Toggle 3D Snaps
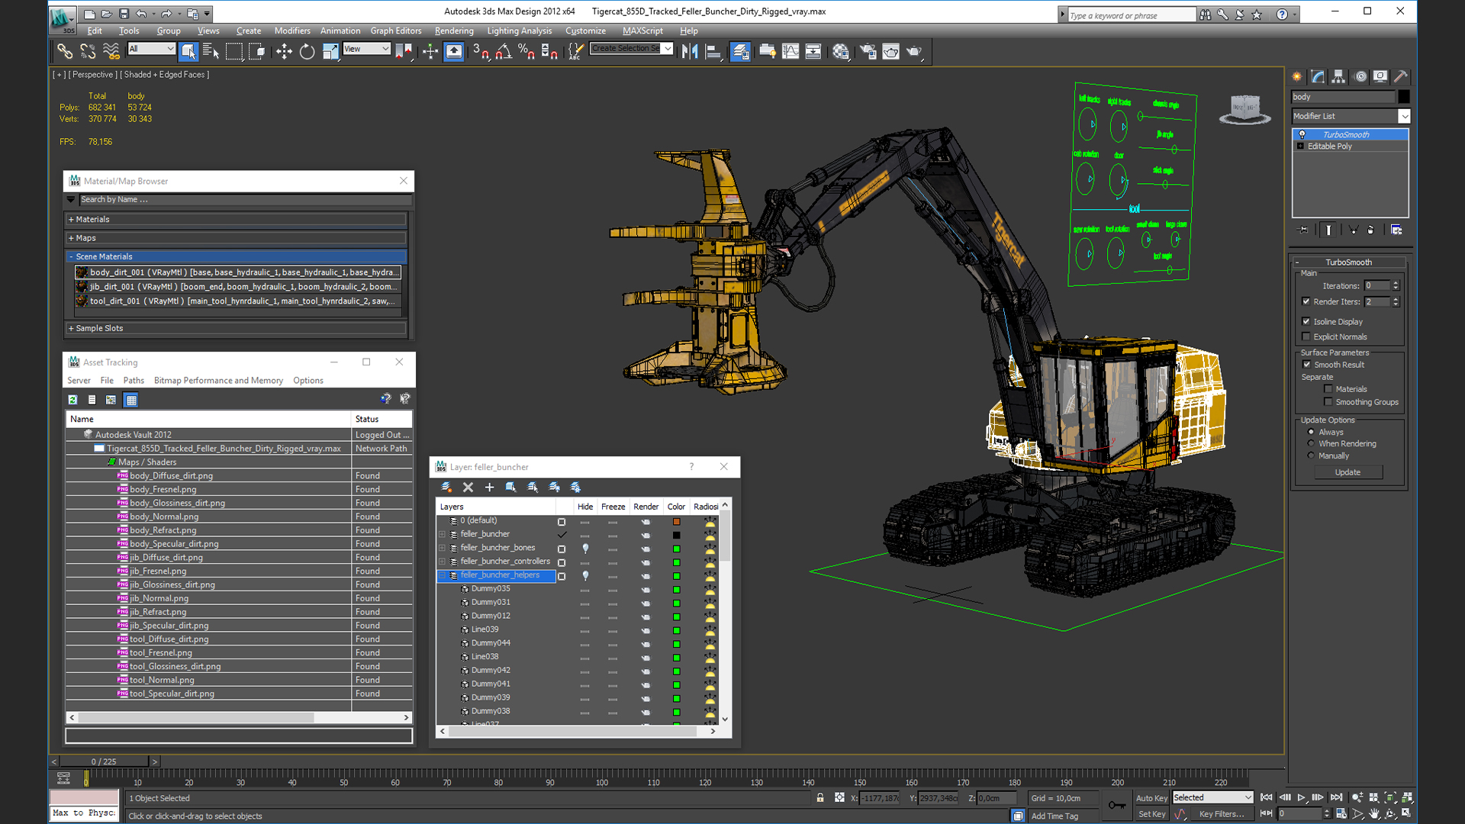Viewport: 1465px width, 824px height. click(x=481, y=51)
